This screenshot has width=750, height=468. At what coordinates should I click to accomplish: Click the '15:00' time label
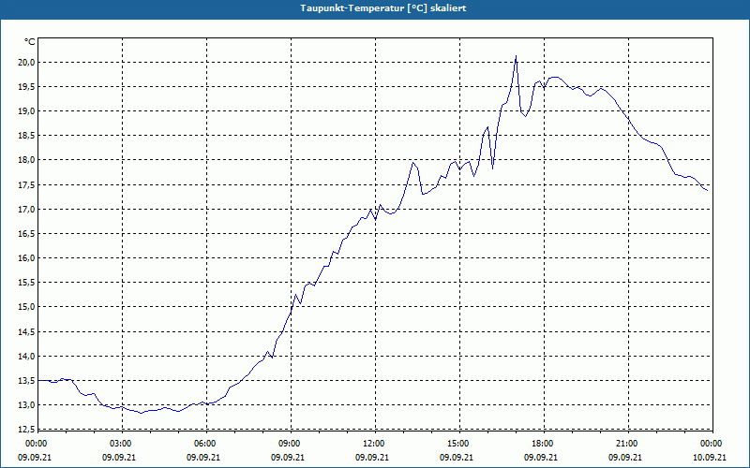[458, 444]
